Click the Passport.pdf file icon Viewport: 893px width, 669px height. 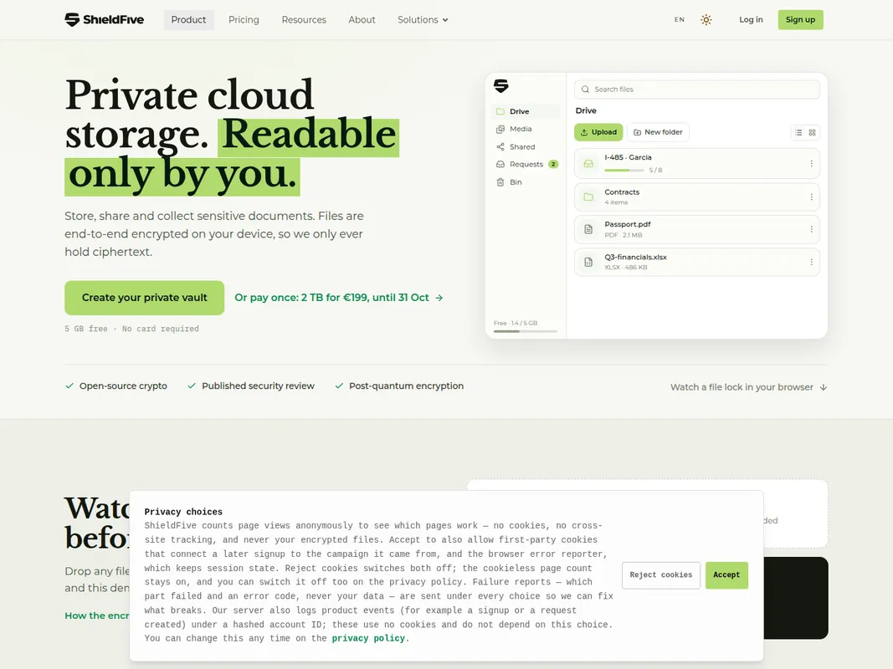(x=588, y=229)
